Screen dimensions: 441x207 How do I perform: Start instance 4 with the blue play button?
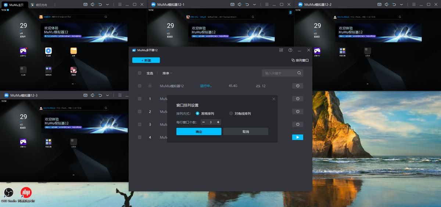(298, 137)
